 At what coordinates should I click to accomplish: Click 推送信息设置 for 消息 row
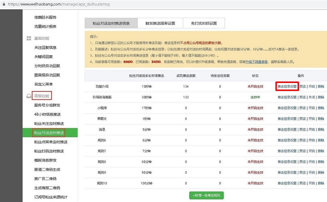[287, 130]
